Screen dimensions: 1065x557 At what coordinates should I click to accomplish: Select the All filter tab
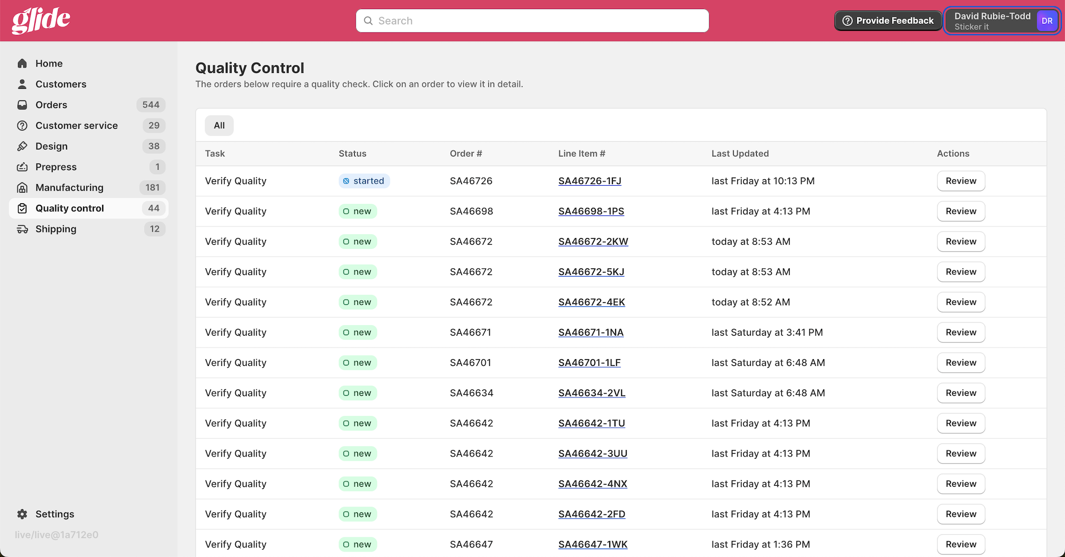click(x=219, y=126)
